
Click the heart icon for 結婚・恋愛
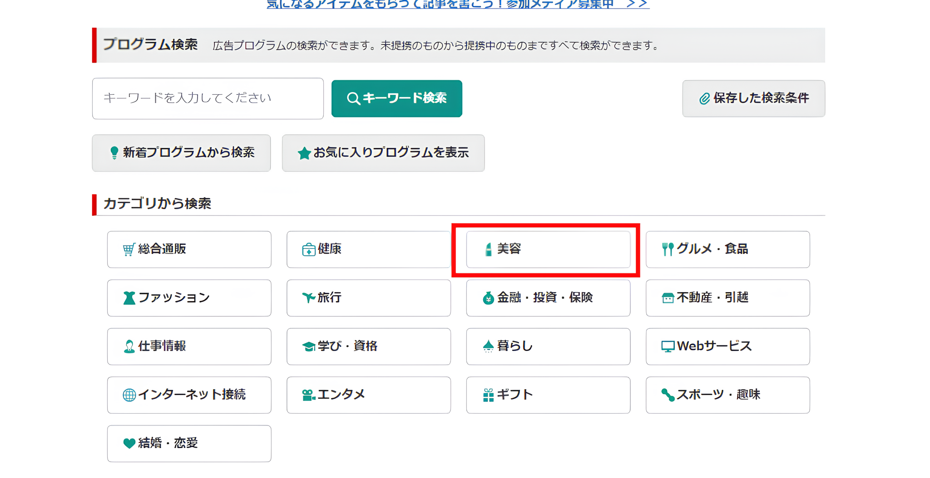coord(129,443)
